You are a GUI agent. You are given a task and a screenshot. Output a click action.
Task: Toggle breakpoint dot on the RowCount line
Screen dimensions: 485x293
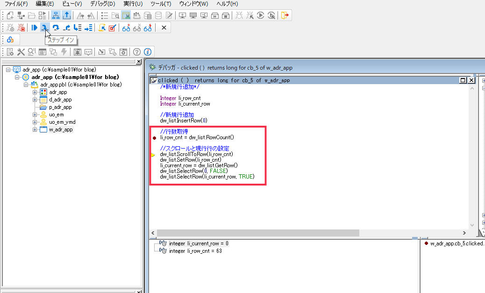point(153,138)
